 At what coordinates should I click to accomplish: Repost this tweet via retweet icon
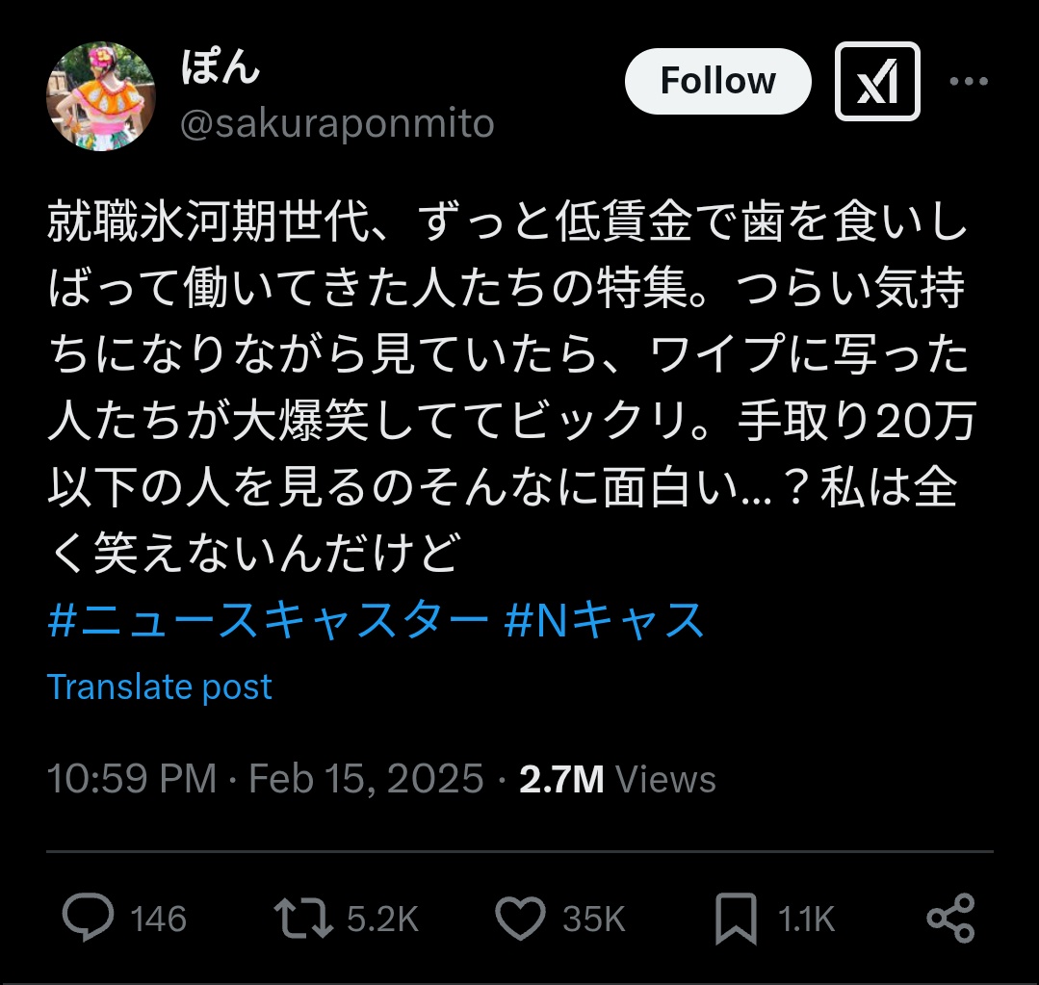(303, 919)
